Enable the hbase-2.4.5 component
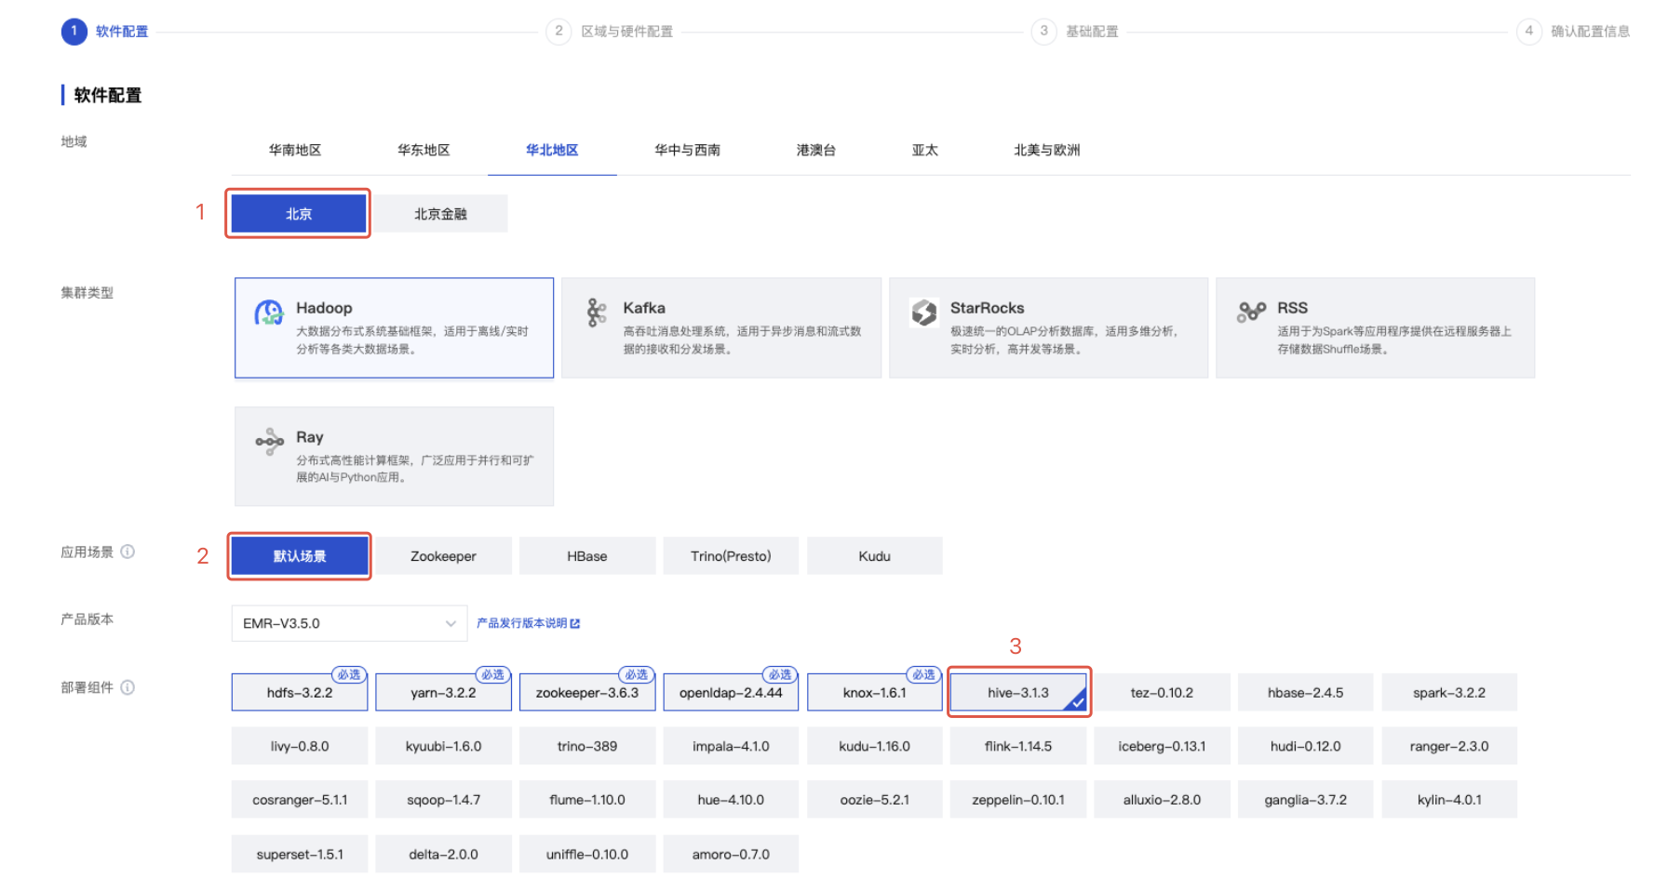Viewport: 1655px width, 891px height. [1305, 693]
